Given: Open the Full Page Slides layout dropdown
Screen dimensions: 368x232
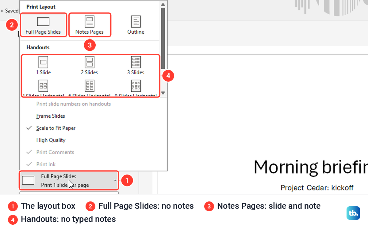Looking at the screenshot, I should click(x=69, y=180).
